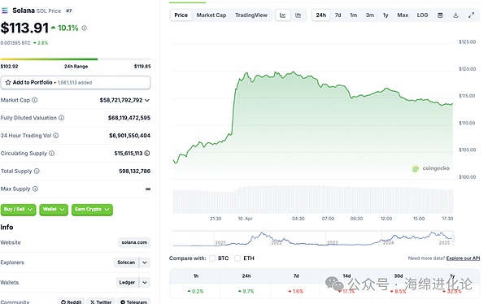Enable the ETH comparison checkbox

click(237, 258)
